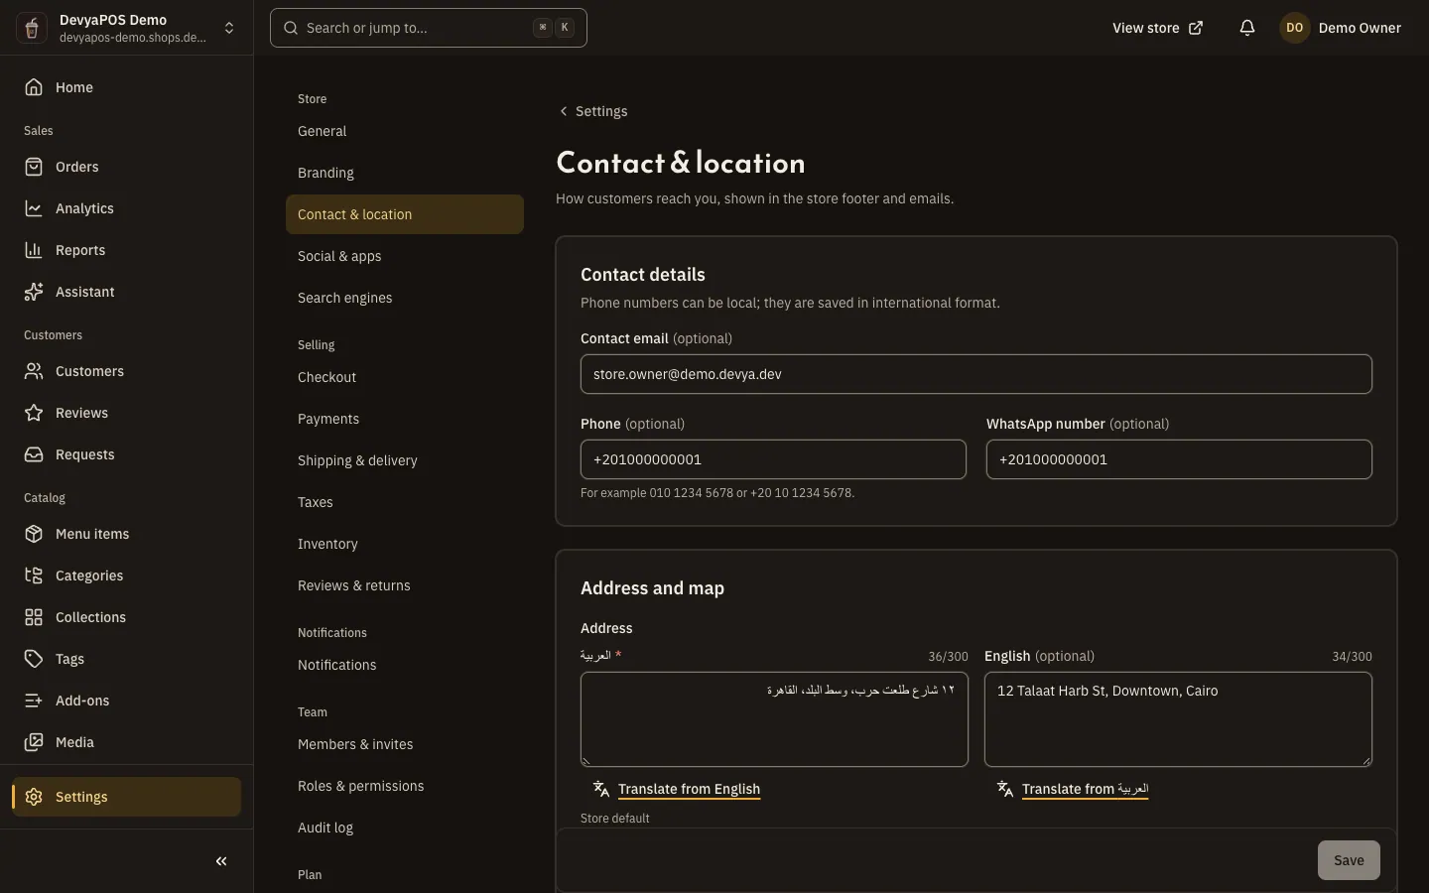The width and height of the screenshot is (1429, 893).
Task: Focus the Search or jump to field
Action: pos(429,28)
